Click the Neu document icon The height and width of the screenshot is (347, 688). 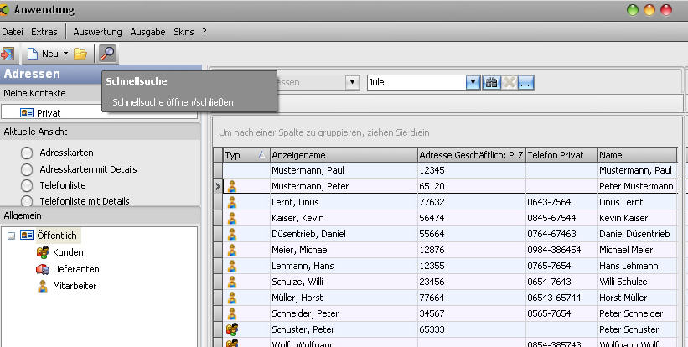pyautogui.click(x=33, y=54)
